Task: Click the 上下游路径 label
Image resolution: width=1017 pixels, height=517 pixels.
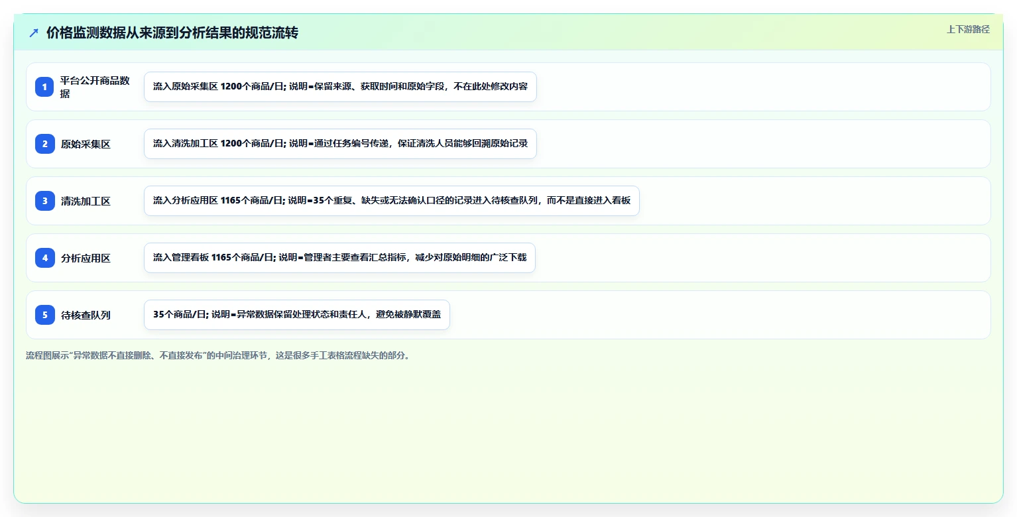Action: pos(968,29)
